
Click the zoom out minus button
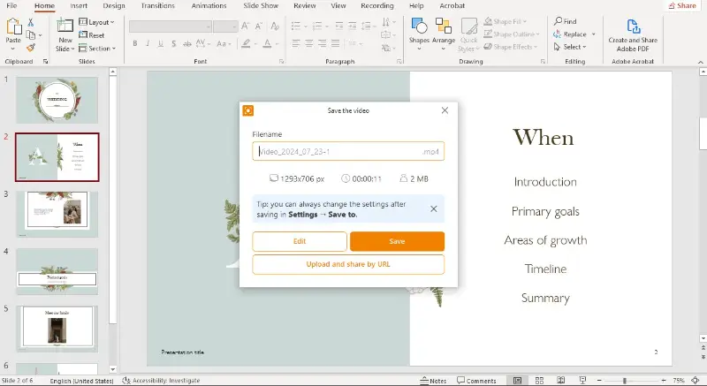point(599,381)
